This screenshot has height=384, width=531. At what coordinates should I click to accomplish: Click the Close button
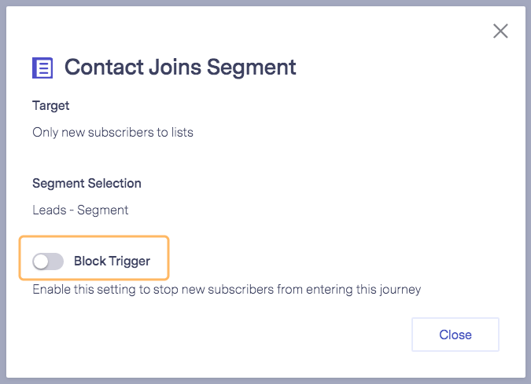455,335
